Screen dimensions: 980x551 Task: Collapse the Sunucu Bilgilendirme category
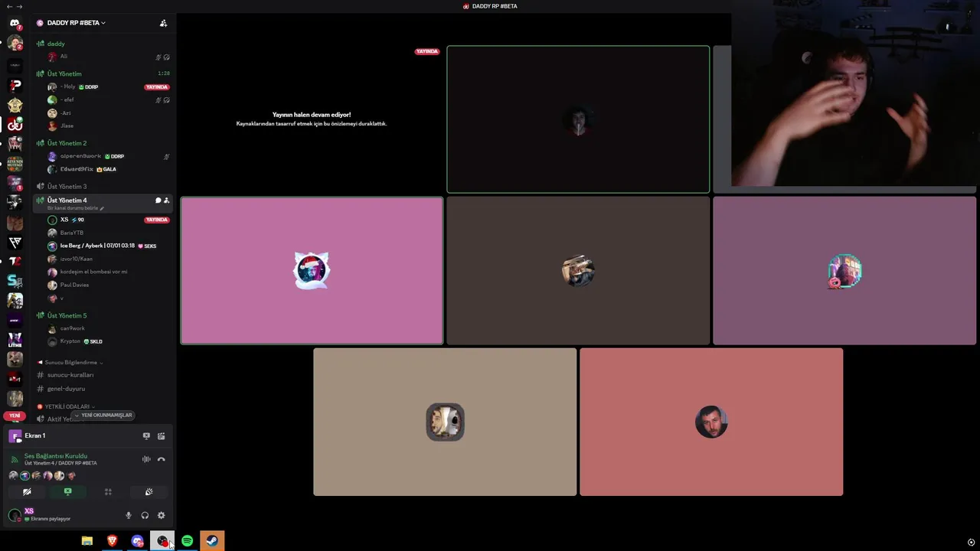click(71, 363)
